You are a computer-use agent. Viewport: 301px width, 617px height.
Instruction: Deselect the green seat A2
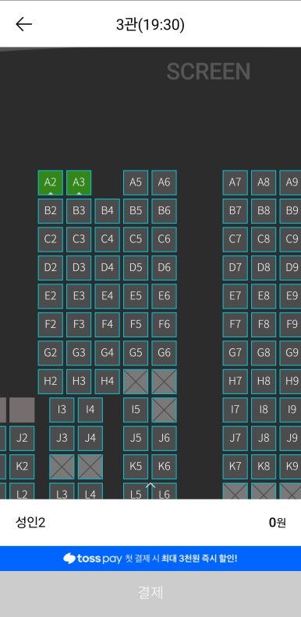(51, 182)
